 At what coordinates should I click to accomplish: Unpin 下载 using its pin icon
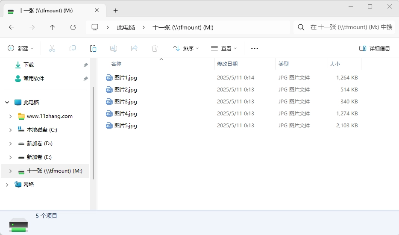(x=86, y=65)
